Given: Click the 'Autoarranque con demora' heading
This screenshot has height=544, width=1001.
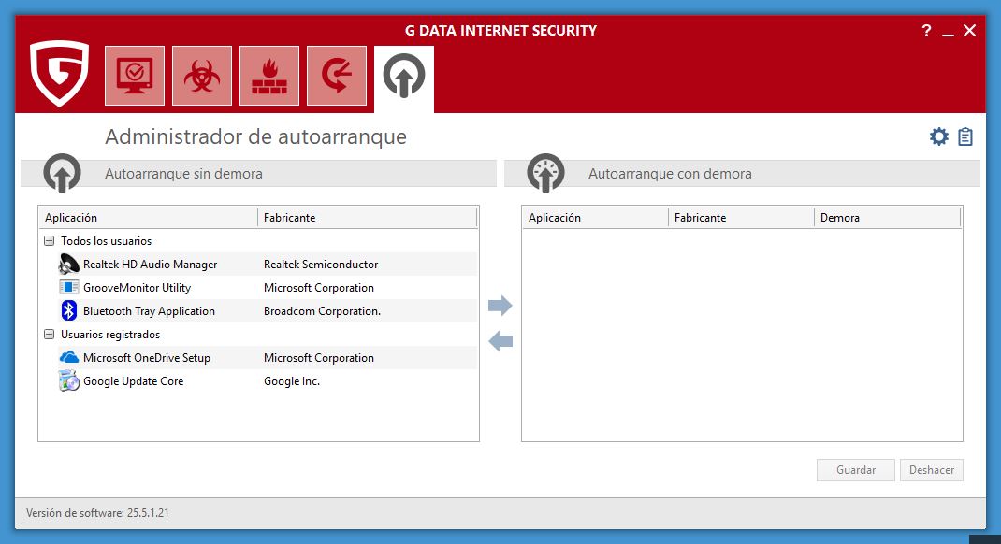Looking at the screenshot, I should (x=670, y=174).
